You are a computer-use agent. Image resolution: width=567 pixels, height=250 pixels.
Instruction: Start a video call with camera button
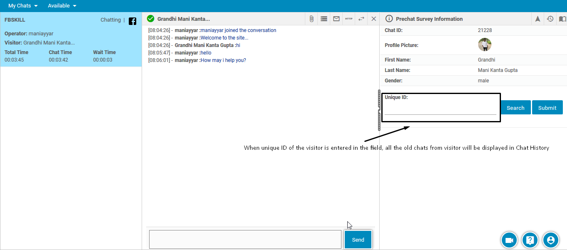(509, 240)
